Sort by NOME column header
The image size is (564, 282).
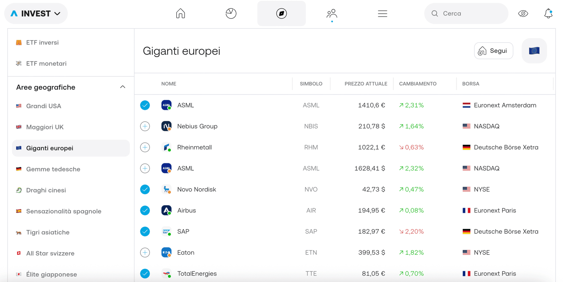[x=169, y=84]
